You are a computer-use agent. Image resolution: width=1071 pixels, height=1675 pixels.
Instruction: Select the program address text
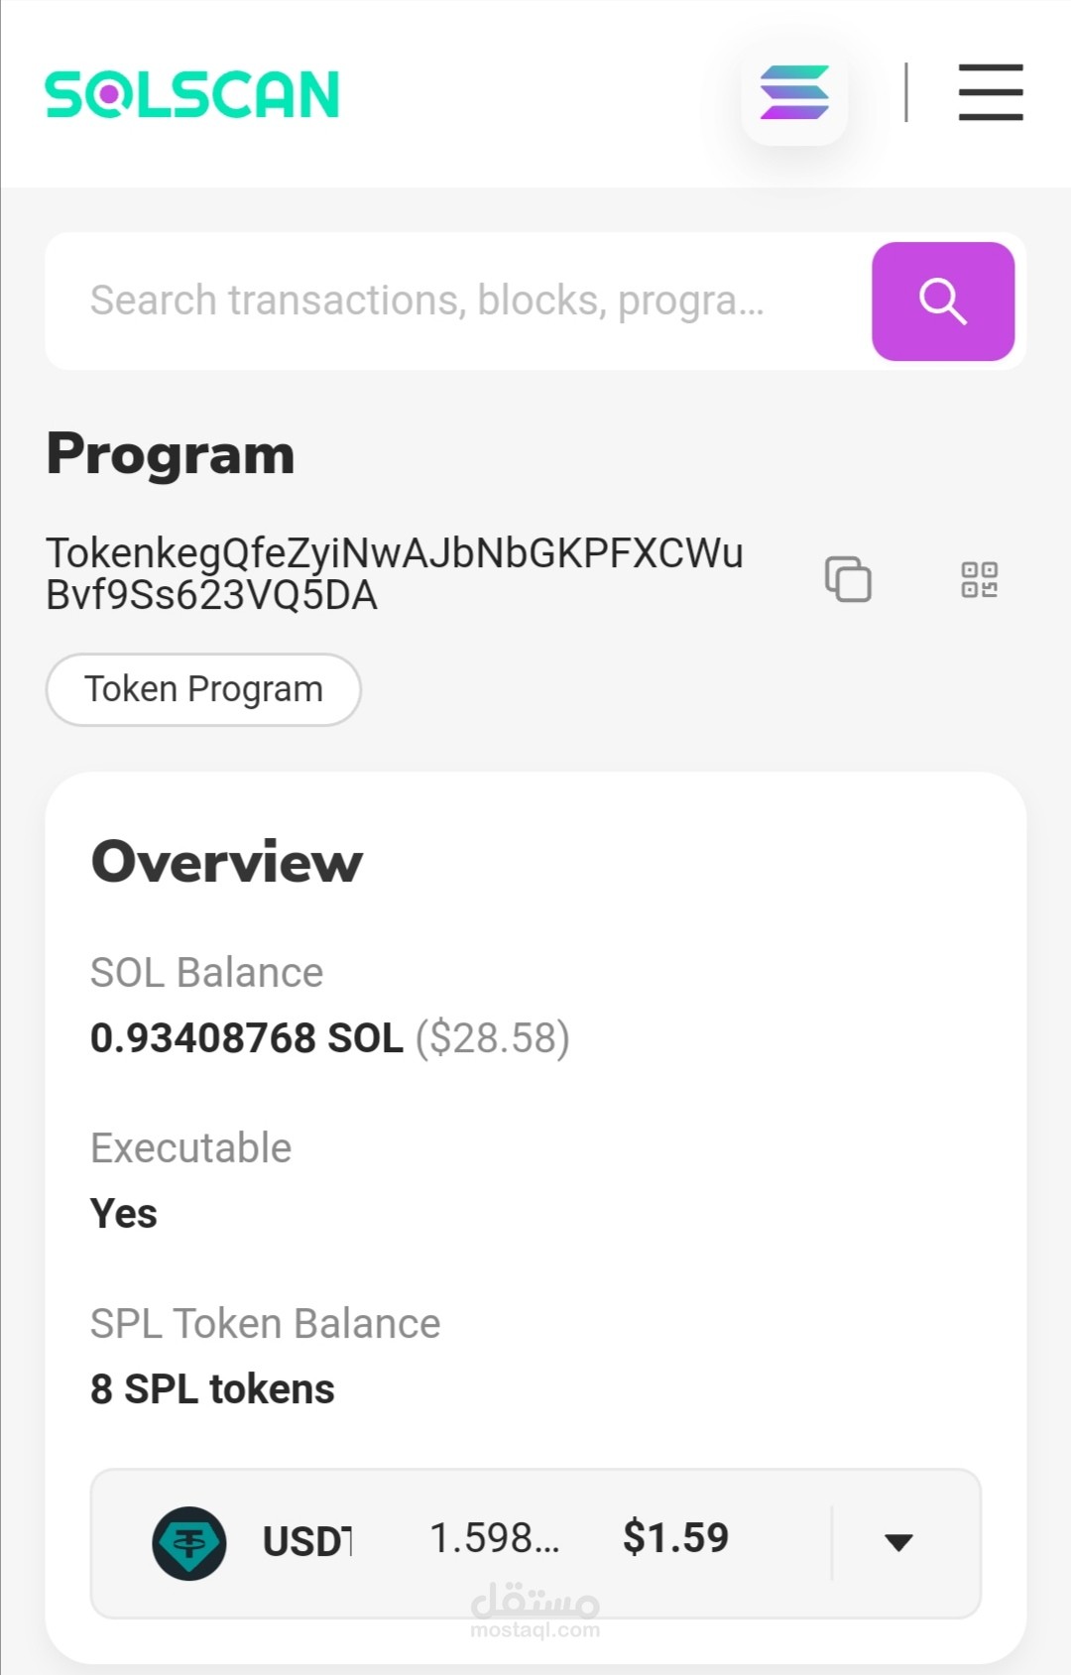[394, 574]
